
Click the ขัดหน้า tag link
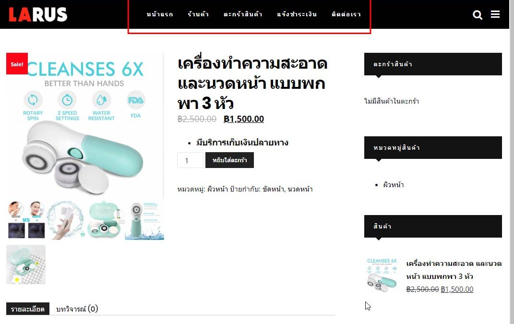coord(274,189)
